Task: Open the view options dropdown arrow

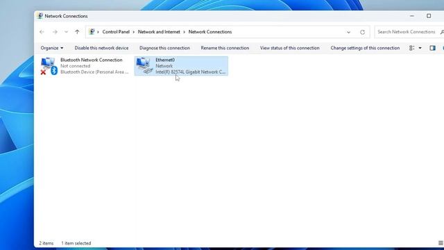Action: [x=420, y=48]
